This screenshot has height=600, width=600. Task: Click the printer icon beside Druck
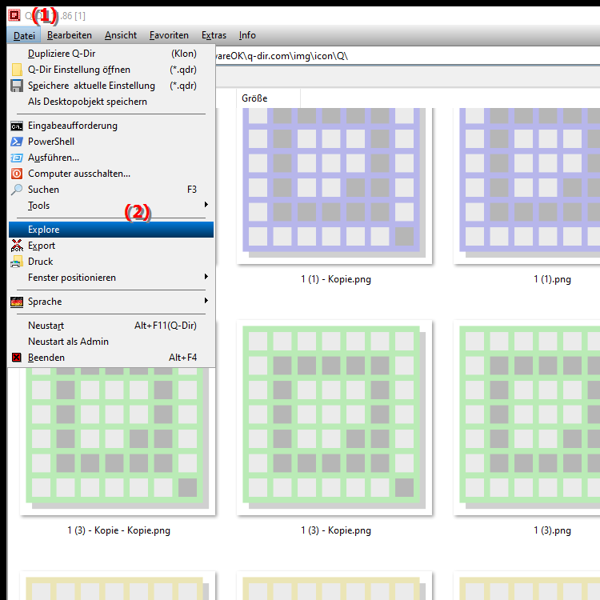point(17,262)
